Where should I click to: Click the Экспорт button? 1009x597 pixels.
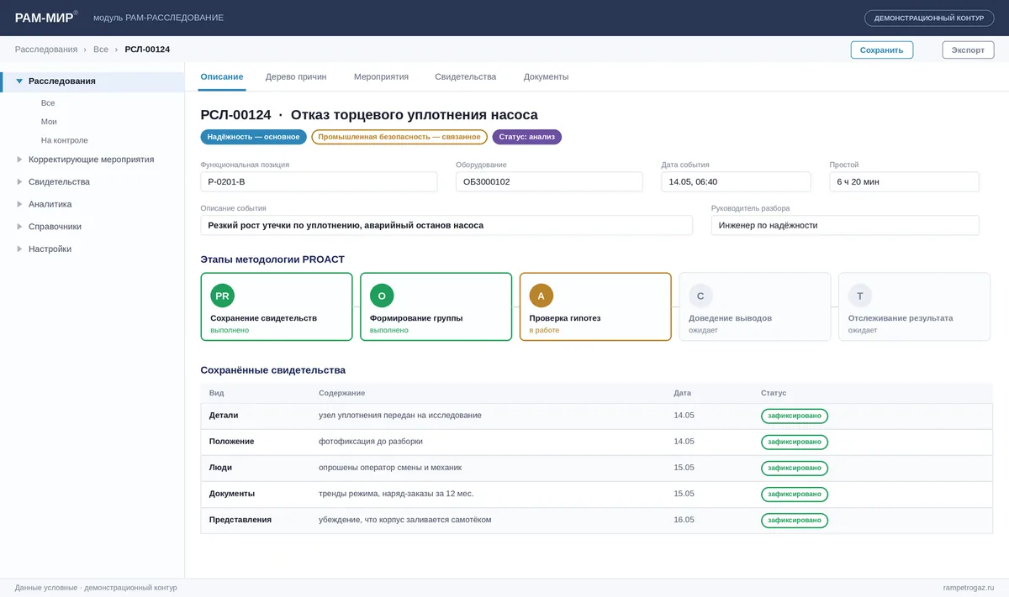(968, 50)
